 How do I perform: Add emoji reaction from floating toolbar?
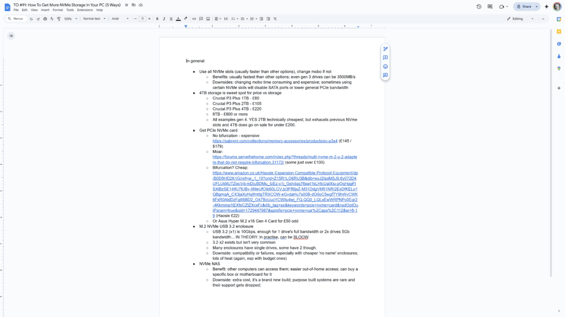point(385,67)
